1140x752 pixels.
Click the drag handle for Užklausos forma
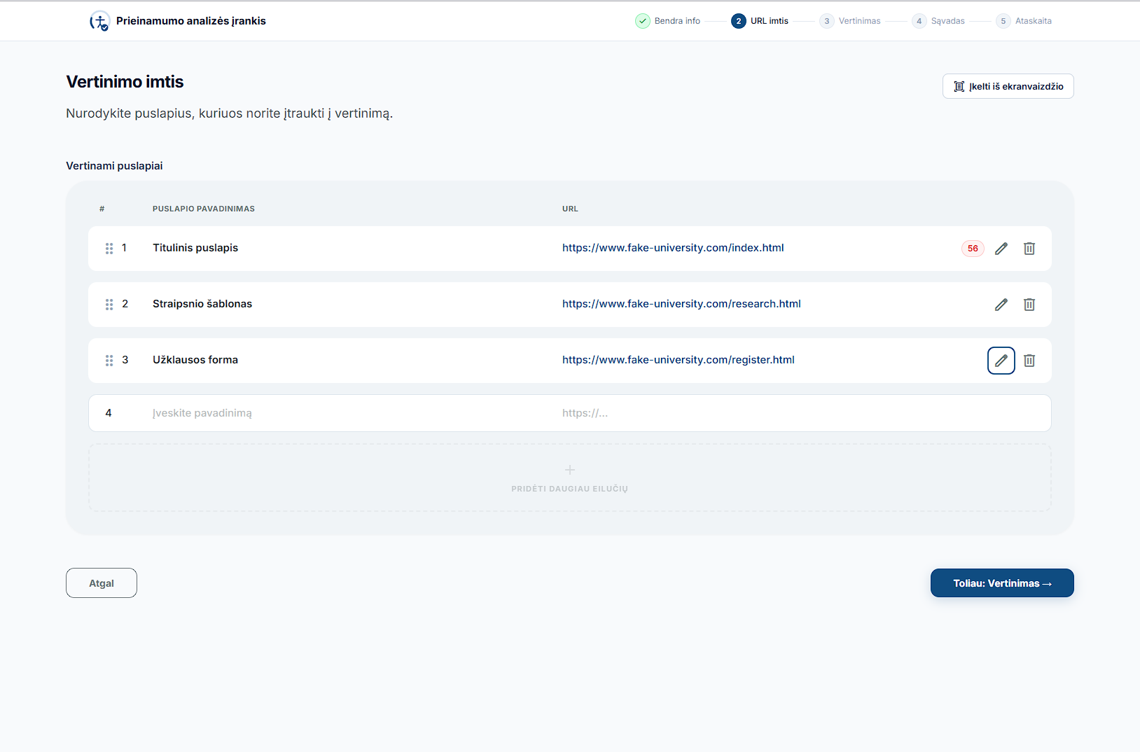(109, 361)
